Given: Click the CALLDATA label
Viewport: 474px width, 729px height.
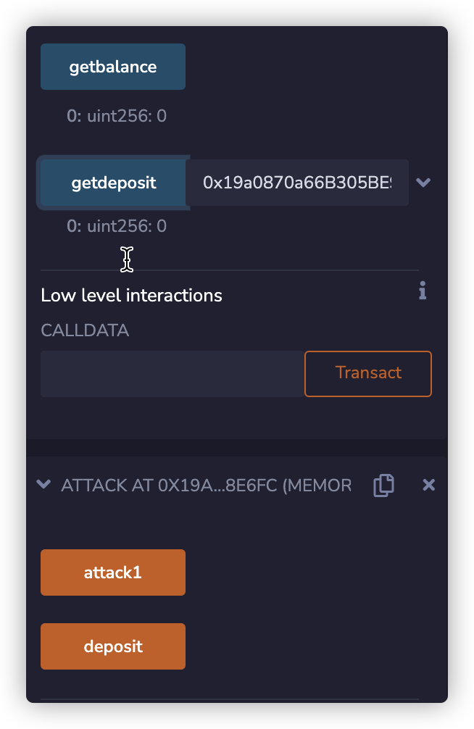Looking at the screenshot, I should pos(85,331).
